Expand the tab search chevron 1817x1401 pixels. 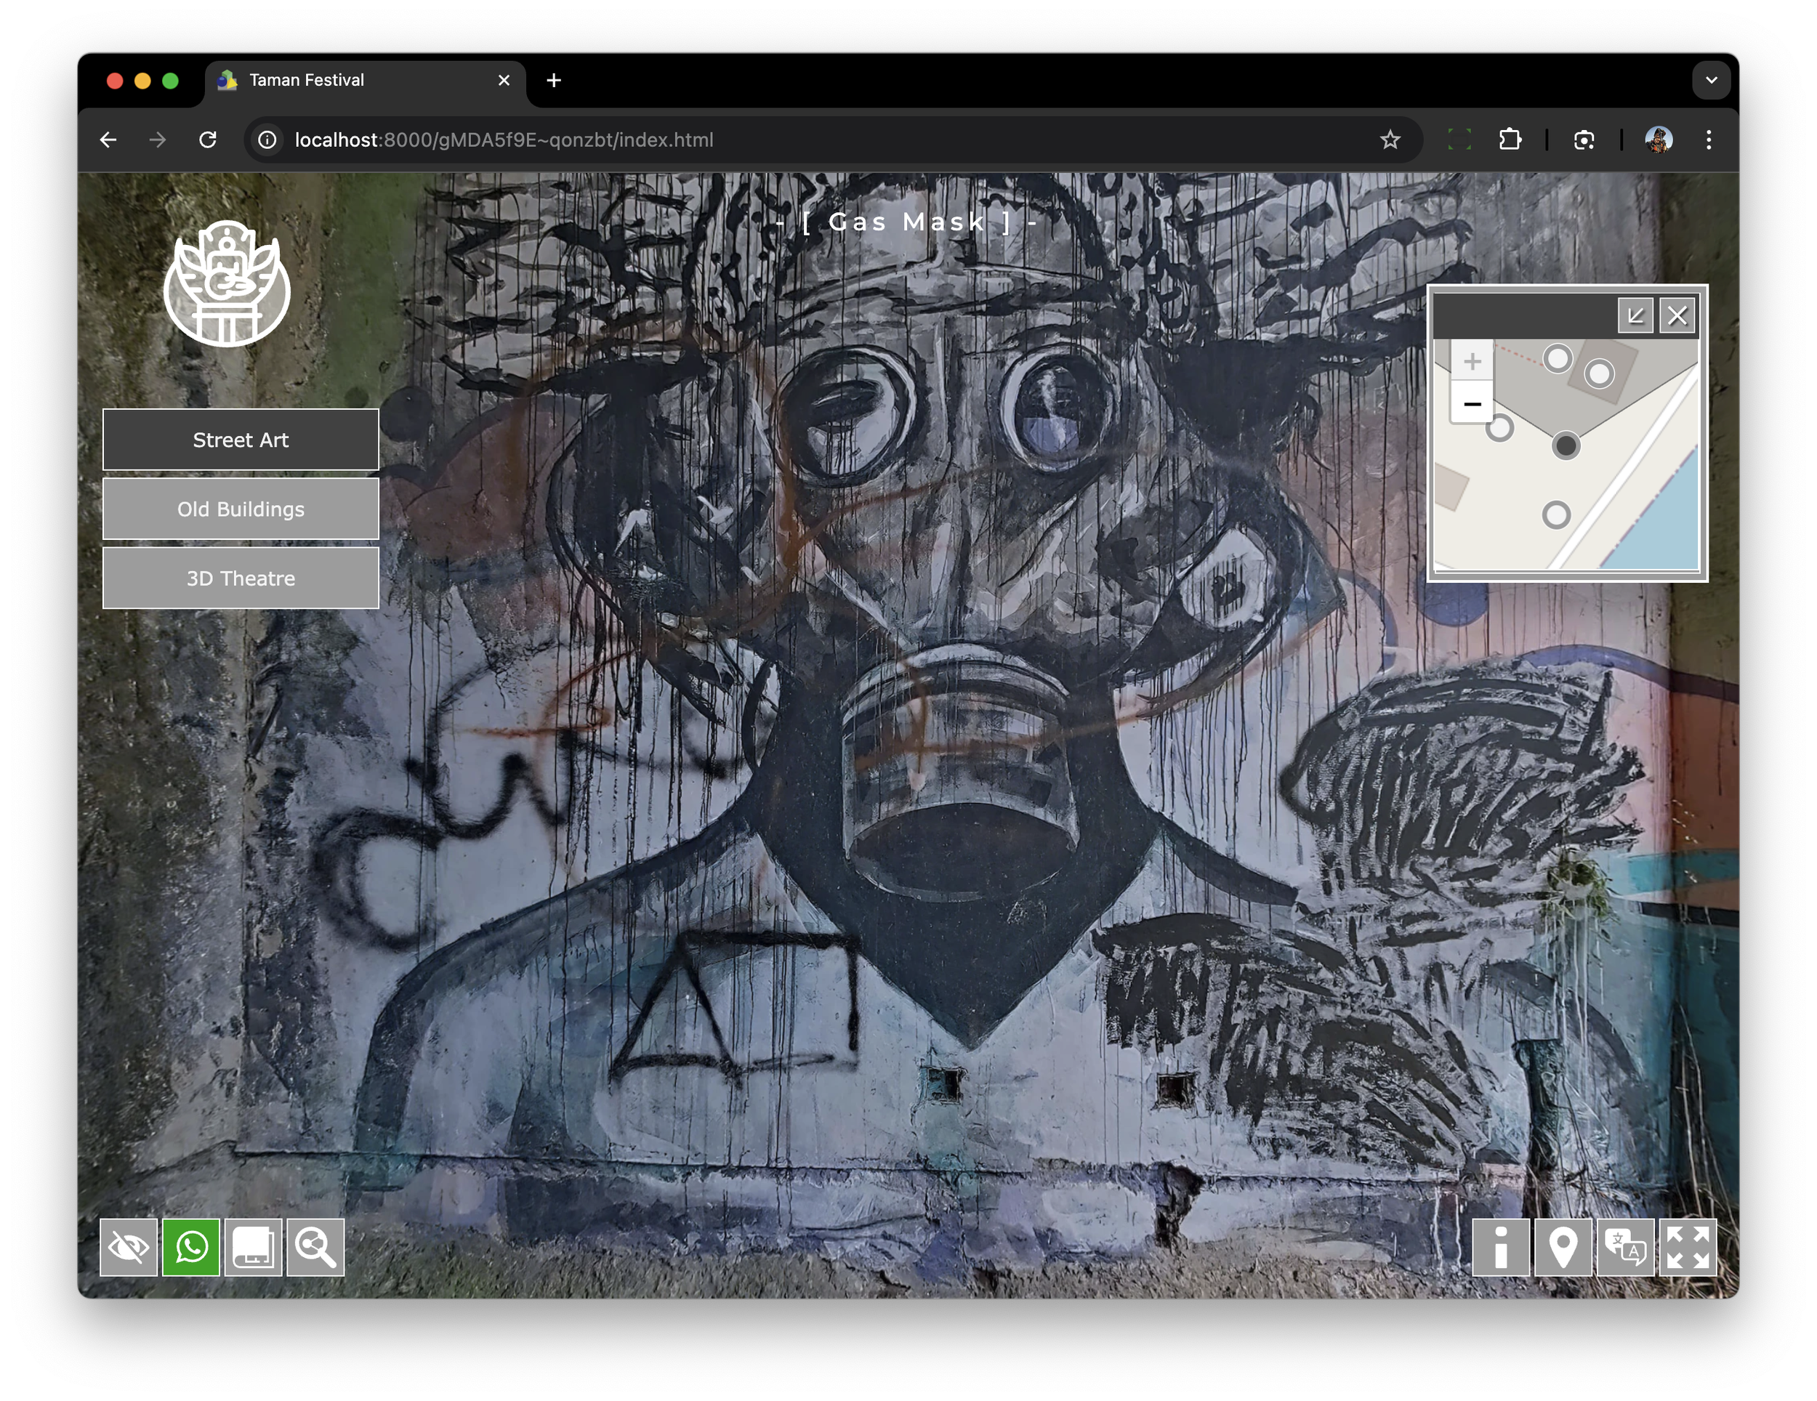click(1710, 81)
